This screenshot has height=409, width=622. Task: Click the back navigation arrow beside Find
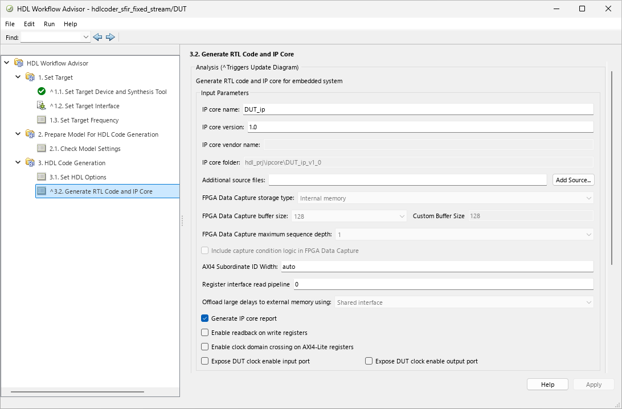(97, 36)
